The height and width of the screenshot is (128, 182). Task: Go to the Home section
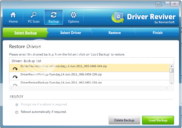[13, 17]
